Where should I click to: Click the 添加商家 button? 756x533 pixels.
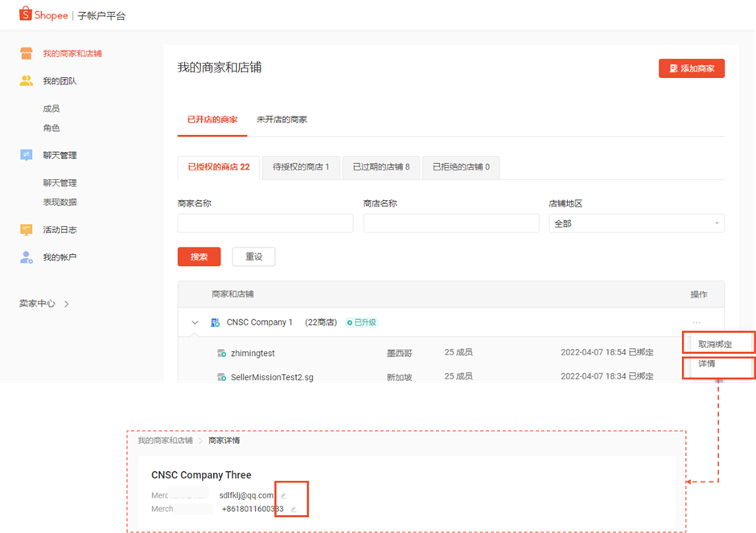(692, 68)
